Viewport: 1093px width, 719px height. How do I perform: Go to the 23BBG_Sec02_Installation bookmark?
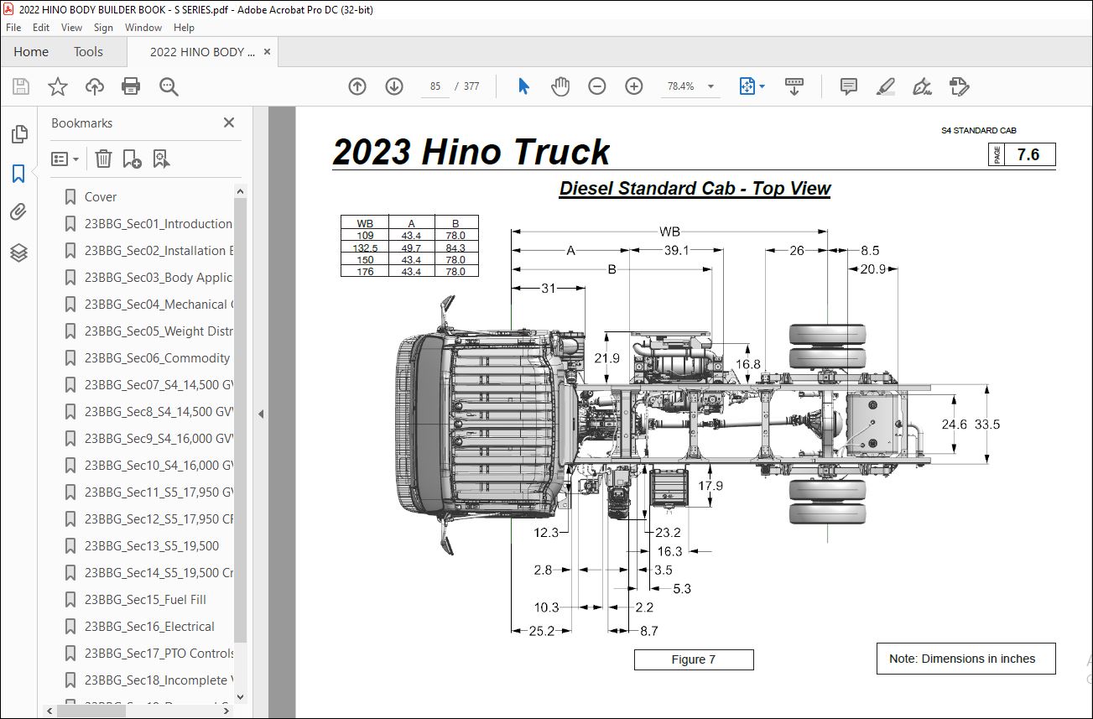(158, 251)
